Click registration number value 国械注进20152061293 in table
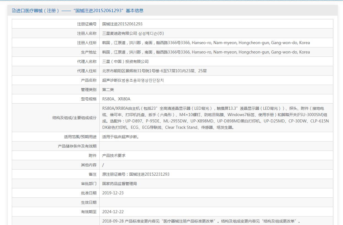This screenshot has height=225, width=343. pyautogui.click(x=122, y=24)
